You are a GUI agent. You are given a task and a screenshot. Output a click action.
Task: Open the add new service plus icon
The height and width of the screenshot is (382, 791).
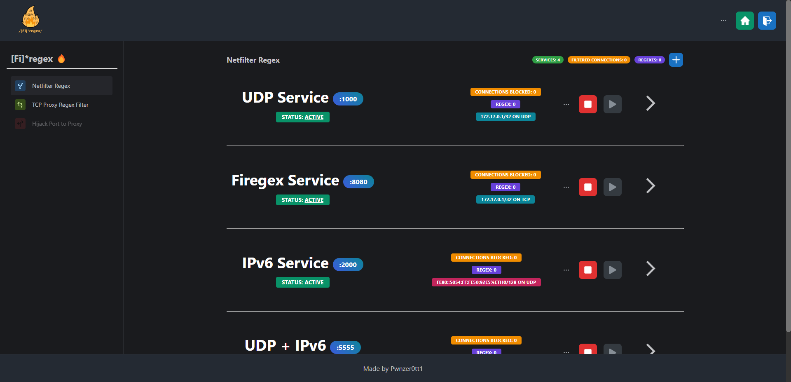click(676, 60)
